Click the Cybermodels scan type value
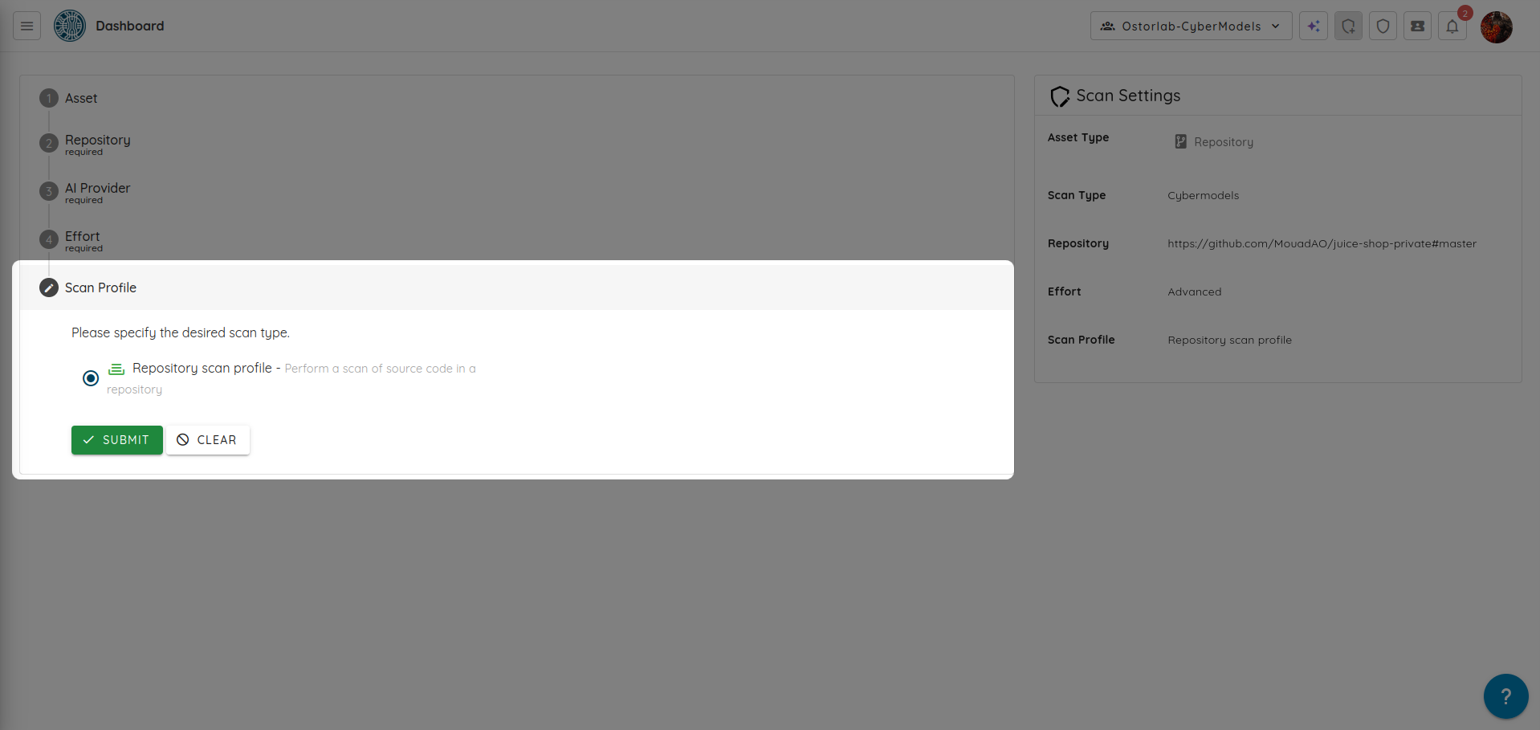The image size is (1540, 730). coord(1203,195)
